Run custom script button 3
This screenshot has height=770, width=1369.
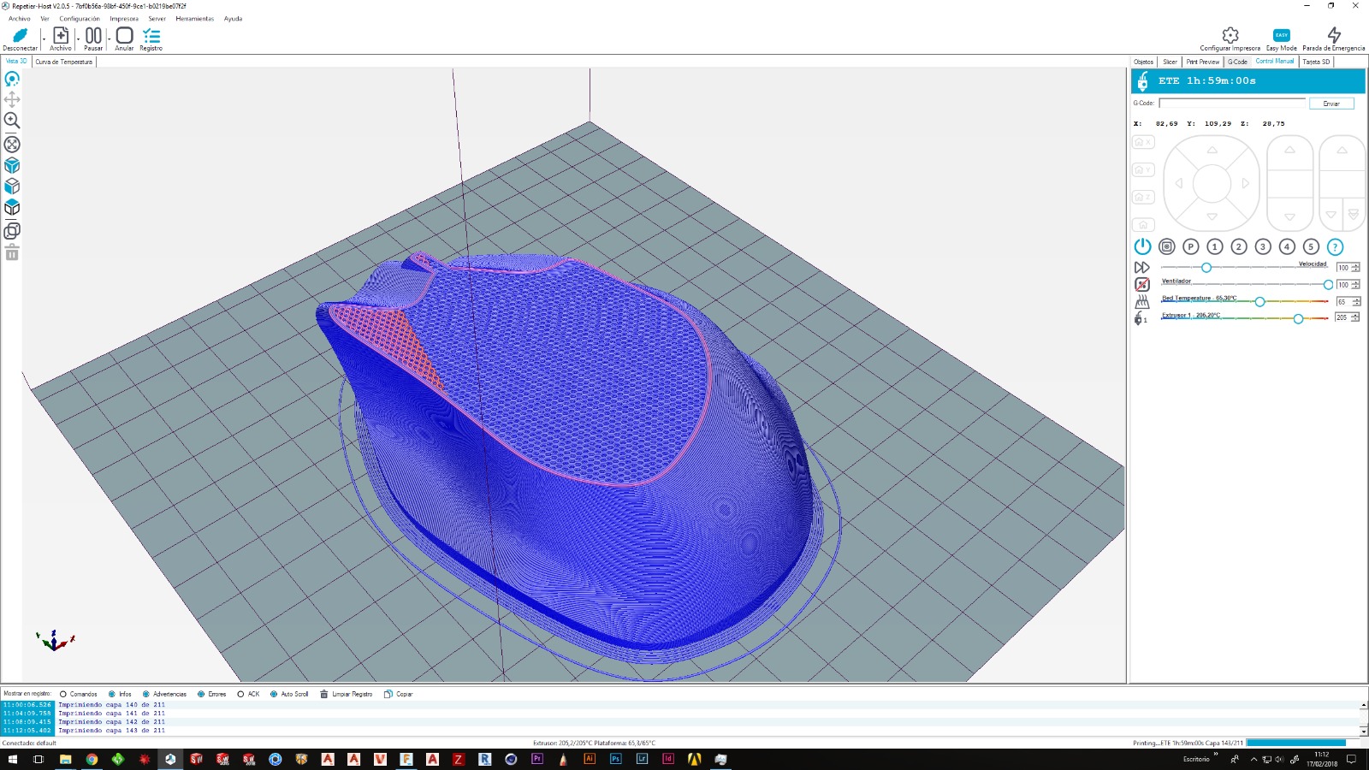(1263, 246)
